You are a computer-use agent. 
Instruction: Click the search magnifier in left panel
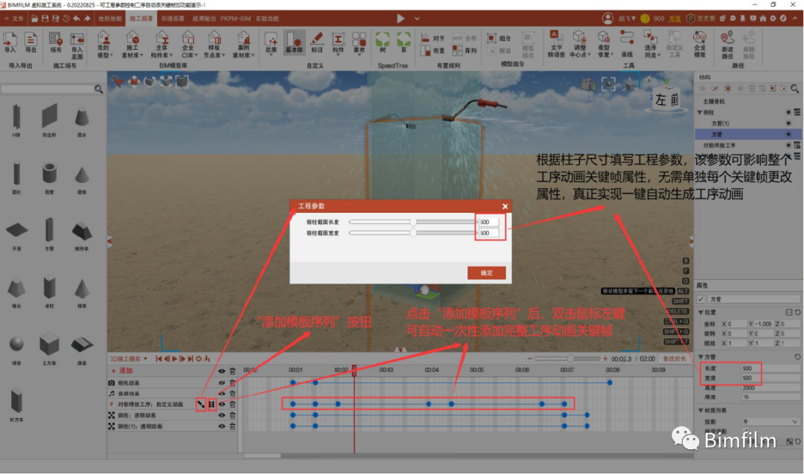(98, 89)
